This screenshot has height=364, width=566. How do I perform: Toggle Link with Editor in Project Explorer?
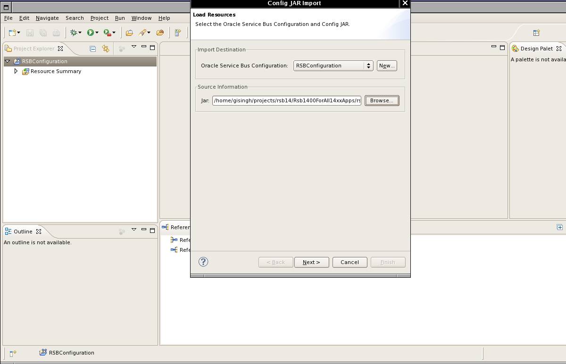[x=106, y=49]
